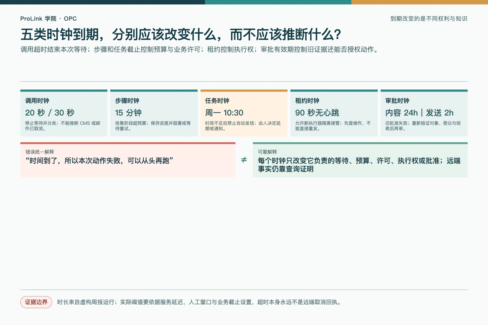Click the ≠ not-equal symbol
The height and width of the screenshot is (325, 488).
[x=244, y=160]
